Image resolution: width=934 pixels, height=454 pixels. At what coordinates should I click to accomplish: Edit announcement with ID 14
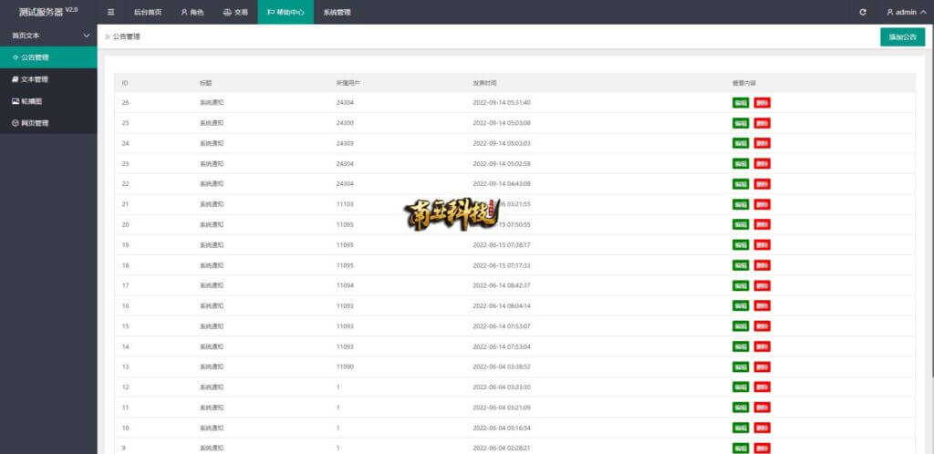click(x=741, y=346)
